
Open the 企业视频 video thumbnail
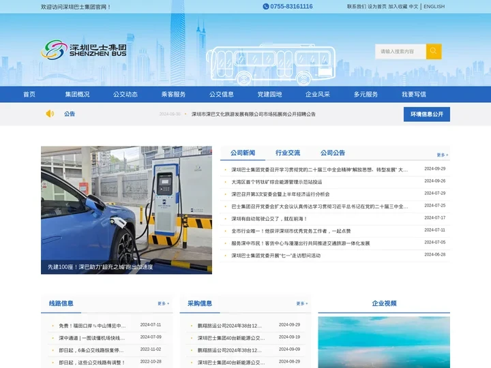(x=384, y=342)
